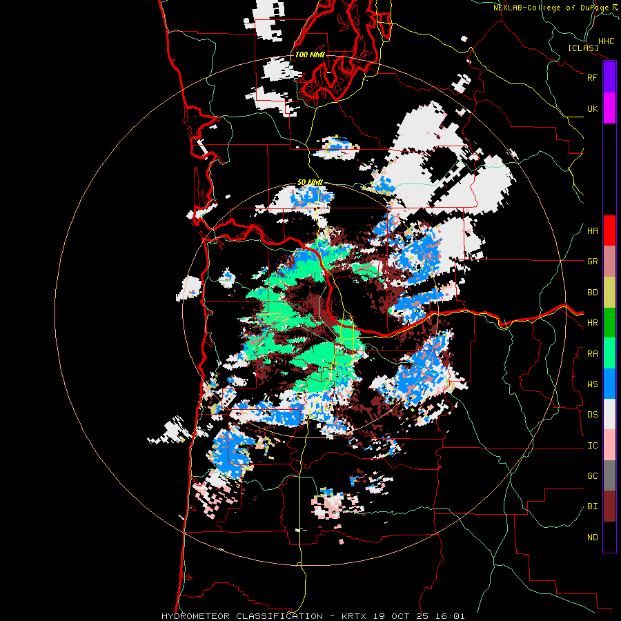Click the GR legend label
The width and height of the screenshot is (621, 621).
pos(592,262)
